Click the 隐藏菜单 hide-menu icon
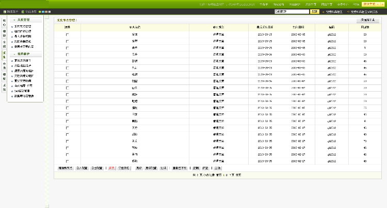This screenshot has width=387, height=208. pos(5,11)
